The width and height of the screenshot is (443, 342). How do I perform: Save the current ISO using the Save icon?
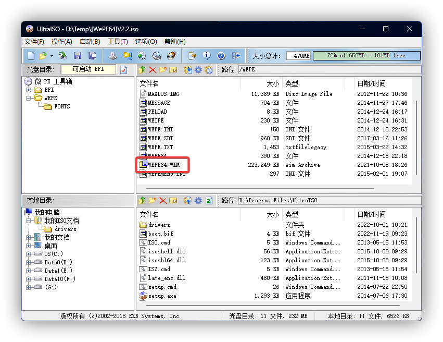(77, 55)
